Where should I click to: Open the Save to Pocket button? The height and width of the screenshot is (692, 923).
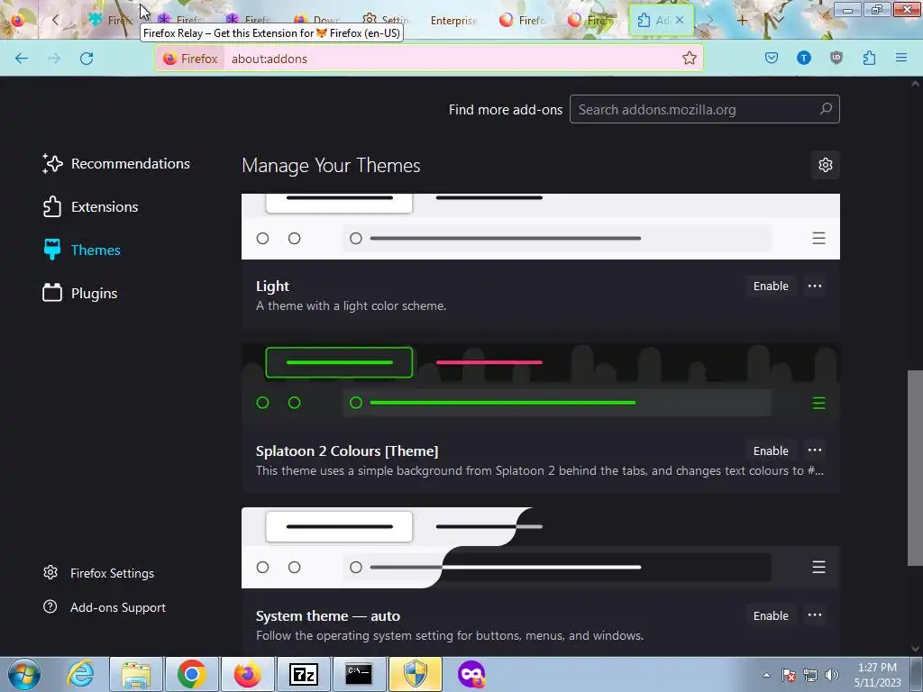click(772, 58)
